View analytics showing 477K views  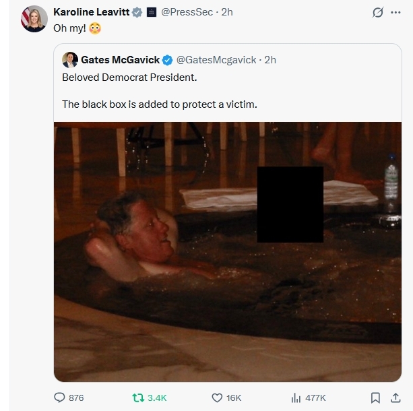[x=296, y=398]
